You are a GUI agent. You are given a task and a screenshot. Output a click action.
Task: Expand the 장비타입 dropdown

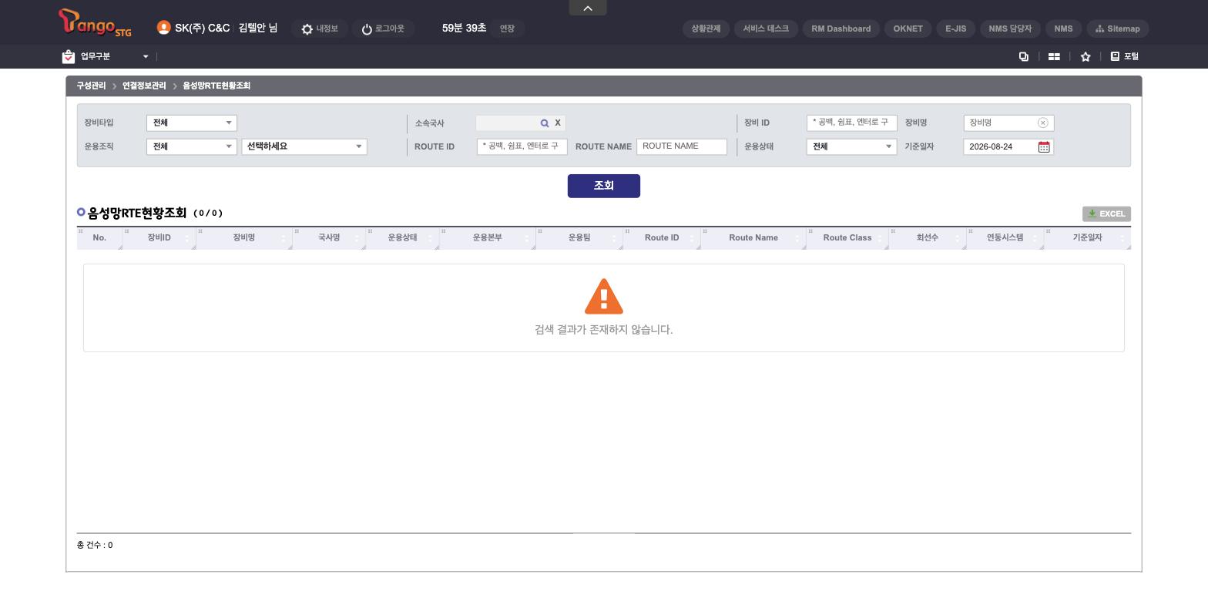[x=192, y=123]
